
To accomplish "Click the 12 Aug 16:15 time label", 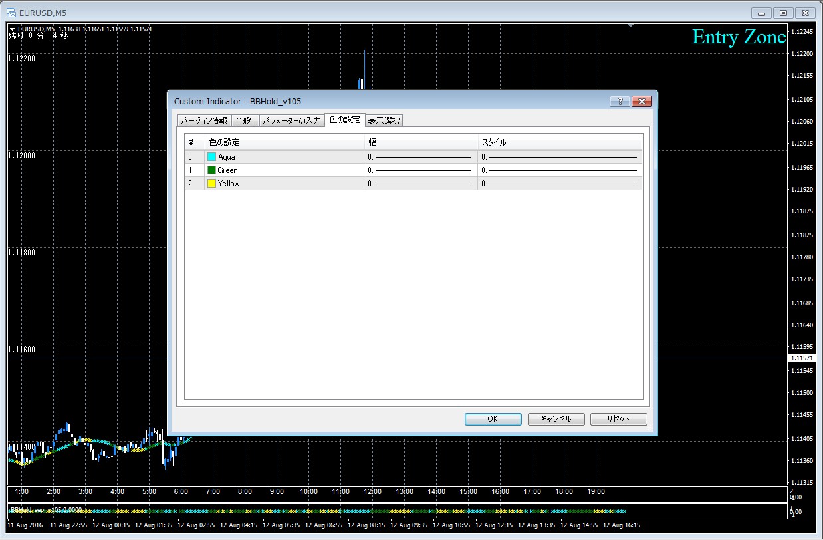I will pos(622,525).
